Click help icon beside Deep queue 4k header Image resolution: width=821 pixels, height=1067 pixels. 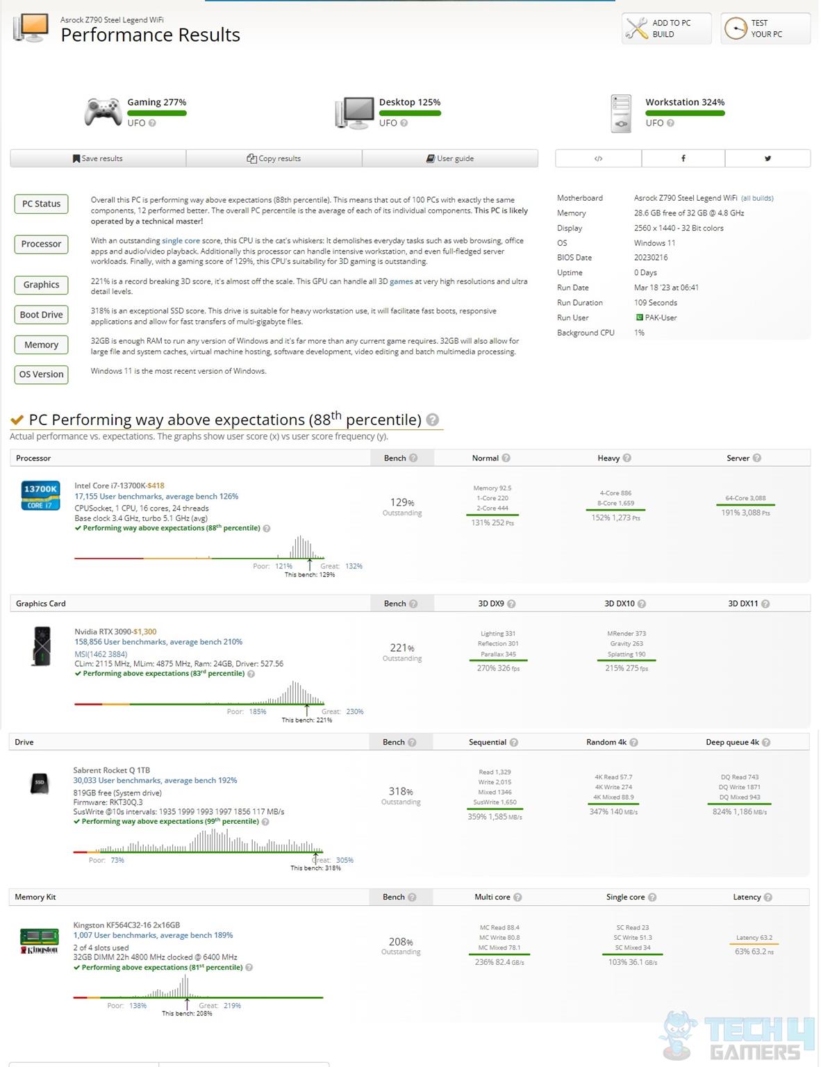pos(766,742)
